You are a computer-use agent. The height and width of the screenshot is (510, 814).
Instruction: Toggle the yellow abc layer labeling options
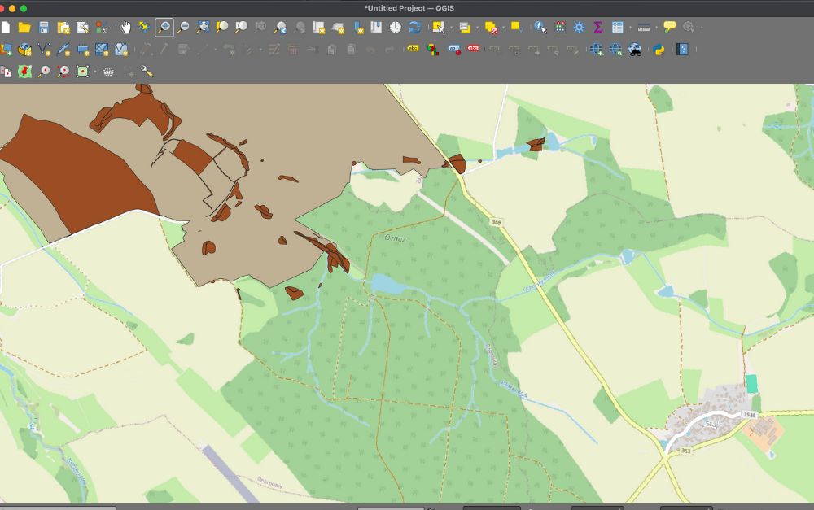coord(414,50)
